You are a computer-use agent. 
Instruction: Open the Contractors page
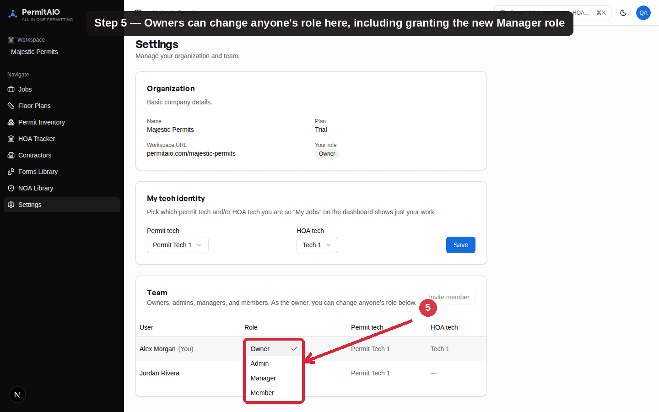click(x=62, y=155)
